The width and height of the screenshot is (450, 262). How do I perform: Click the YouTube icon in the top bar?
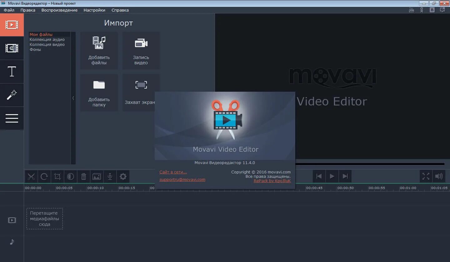411,10
